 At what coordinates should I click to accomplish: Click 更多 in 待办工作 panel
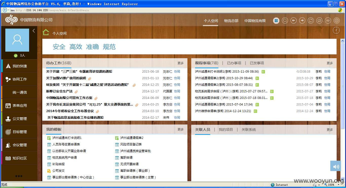click(181, 63)
